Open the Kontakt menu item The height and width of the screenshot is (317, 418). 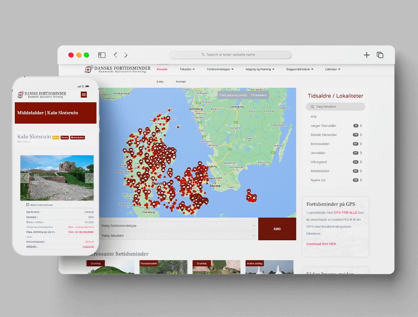[x=181, y=81]
